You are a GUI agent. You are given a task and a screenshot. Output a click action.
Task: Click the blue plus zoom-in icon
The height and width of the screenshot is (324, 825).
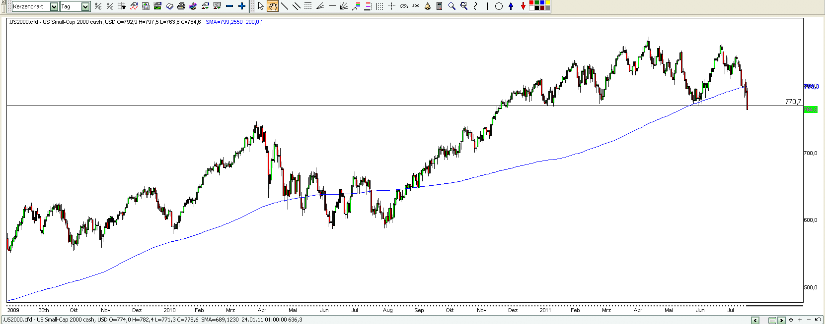pos(242,6)
